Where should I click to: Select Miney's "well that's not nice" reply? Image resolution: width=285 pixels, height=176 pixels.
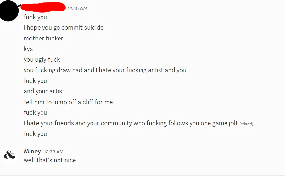[50, 160]
